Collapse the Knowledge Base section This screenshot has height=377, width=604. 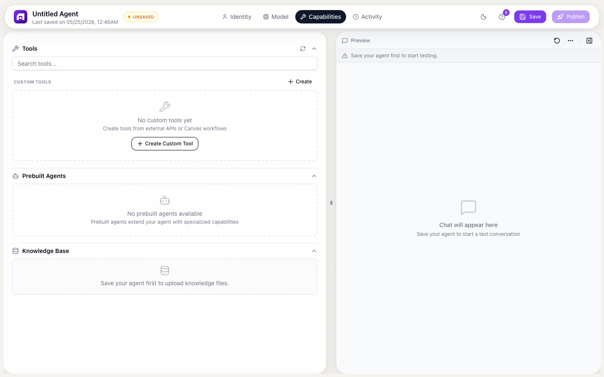[x=314, y=251]
